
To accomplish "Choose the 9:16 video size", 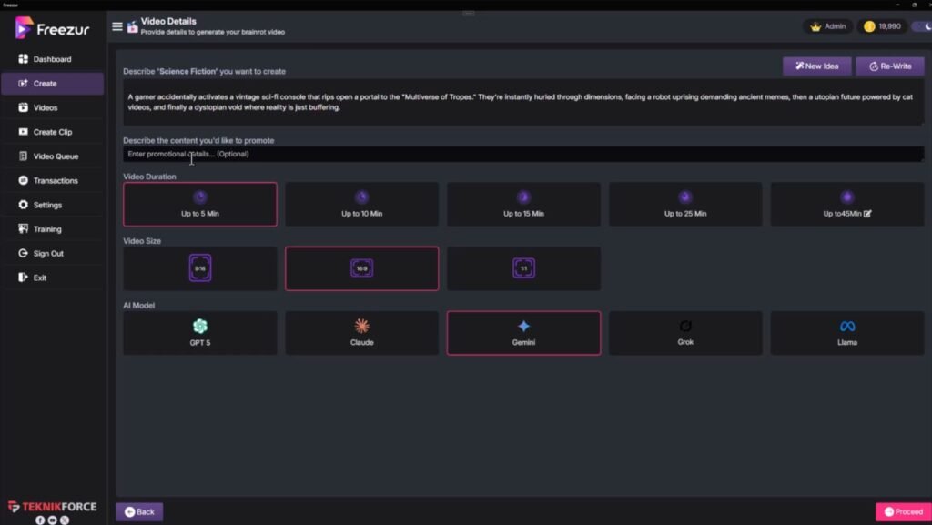I will 200,268.
